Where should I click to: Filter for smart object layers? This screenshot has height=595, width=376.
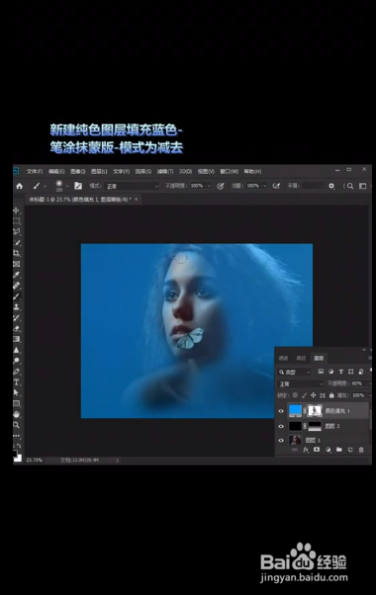361,372
